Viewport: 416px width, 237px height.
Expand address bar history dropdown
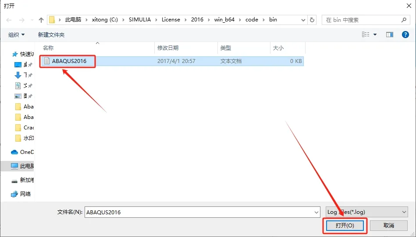303,20
